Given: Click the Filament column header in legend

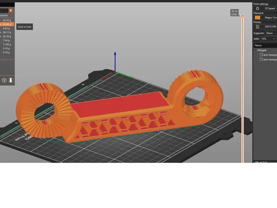Looking at the screenshot, I should point(4,16).
